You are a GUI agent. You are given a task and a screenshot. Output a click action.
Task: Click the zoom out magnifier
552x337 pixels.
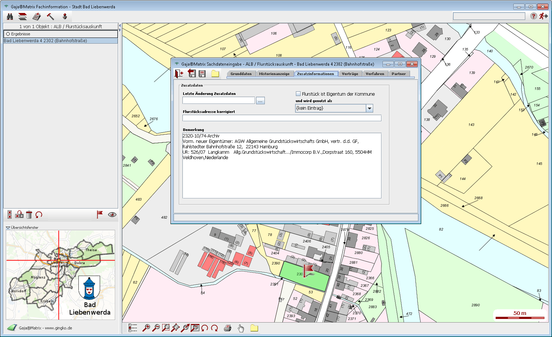[156, 328]
